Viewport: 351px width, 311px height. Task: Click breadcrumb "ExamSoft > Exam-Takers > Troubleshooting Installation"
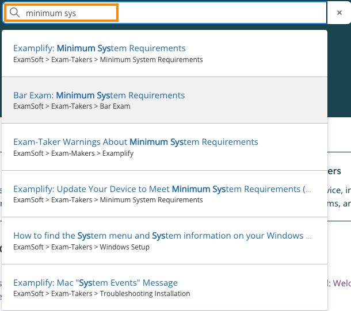click(x=102, y=294)
